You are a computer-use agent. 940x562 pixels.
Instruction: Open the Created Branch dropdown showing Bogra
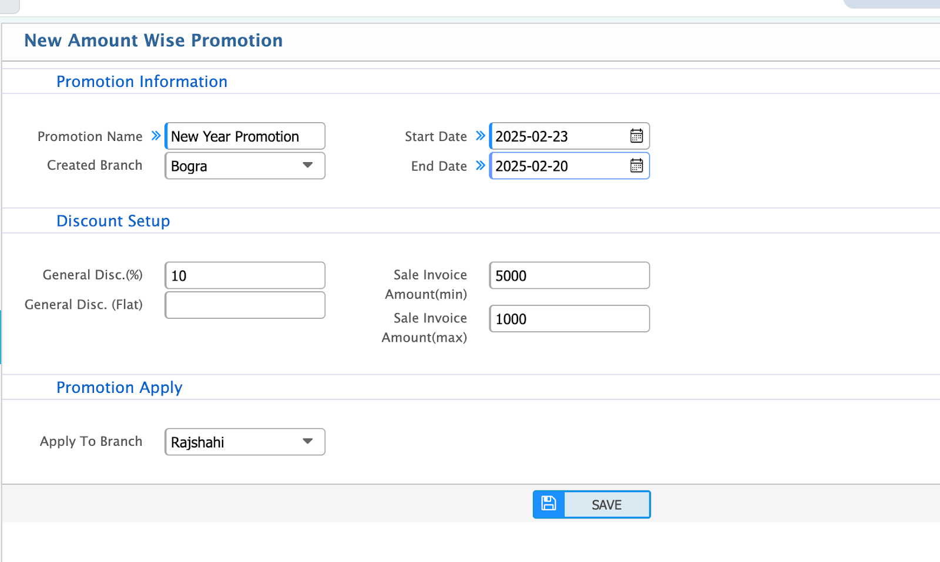click(x=244, y=166)
